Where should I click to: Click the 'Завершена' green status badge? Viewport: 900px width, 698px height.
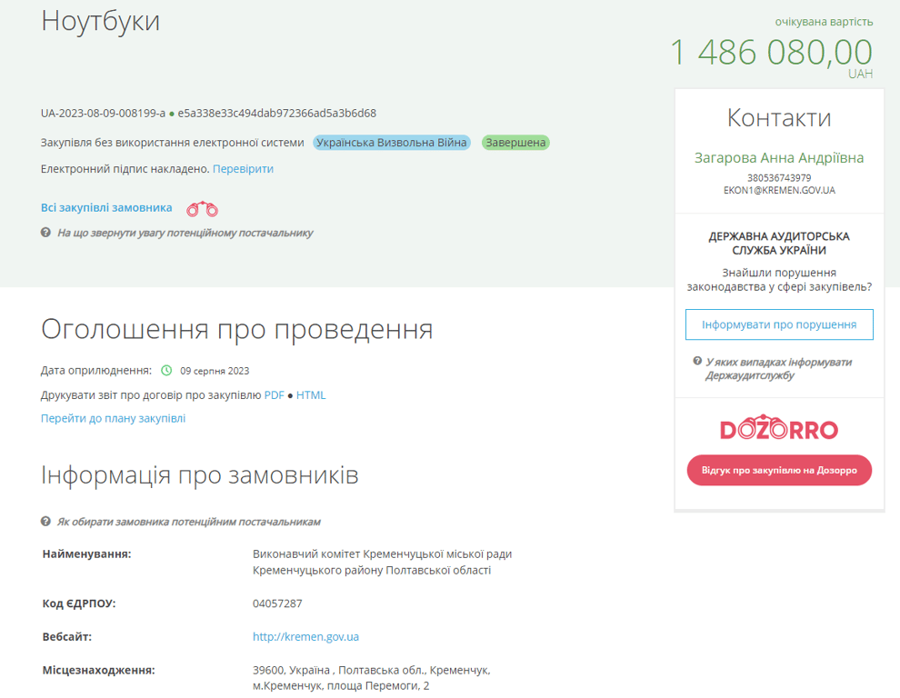pyautogui.click(x=515, y=143)
